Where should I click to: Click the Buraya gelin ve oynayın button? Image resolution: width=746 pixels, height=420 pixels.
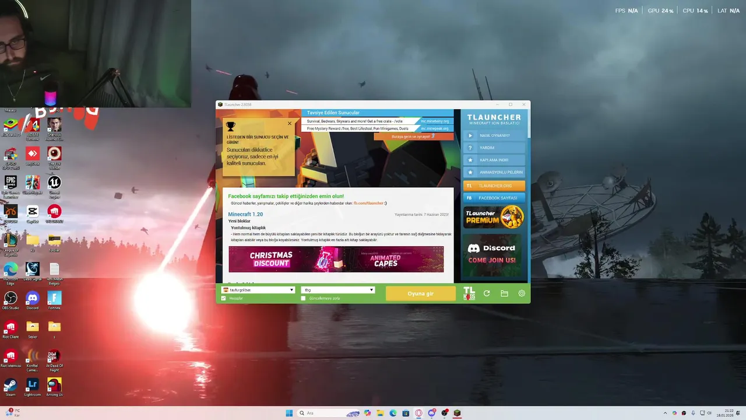pyautogui.click(x=413, y=136)
